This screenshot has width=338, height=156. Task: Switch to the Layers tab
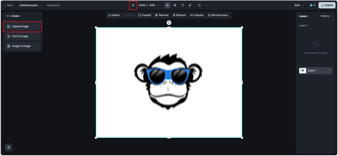click(x=303, y=16)
